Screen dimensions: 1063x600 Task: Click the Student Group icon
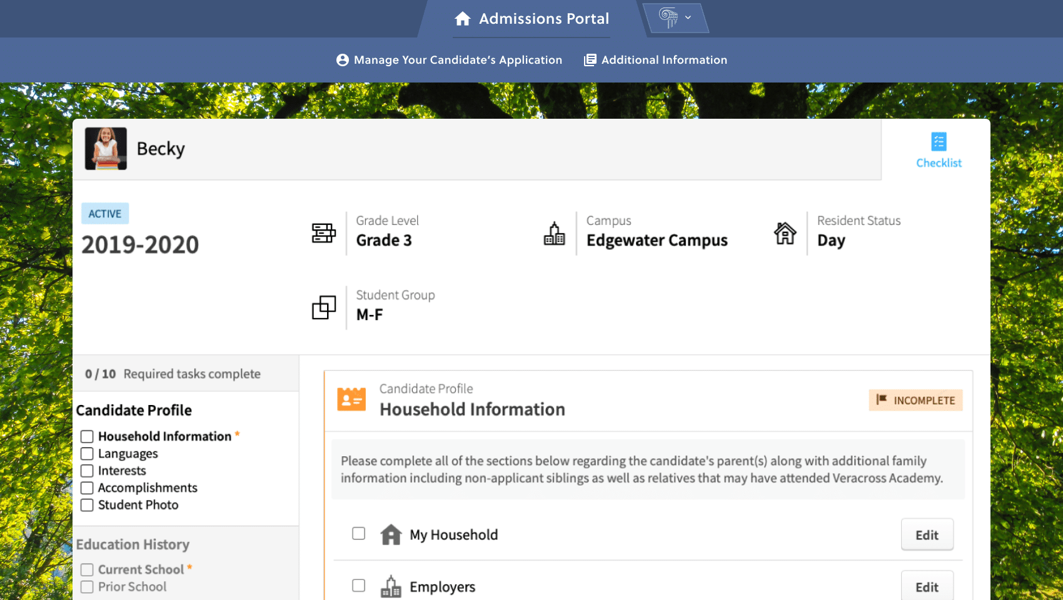[324, 307]
